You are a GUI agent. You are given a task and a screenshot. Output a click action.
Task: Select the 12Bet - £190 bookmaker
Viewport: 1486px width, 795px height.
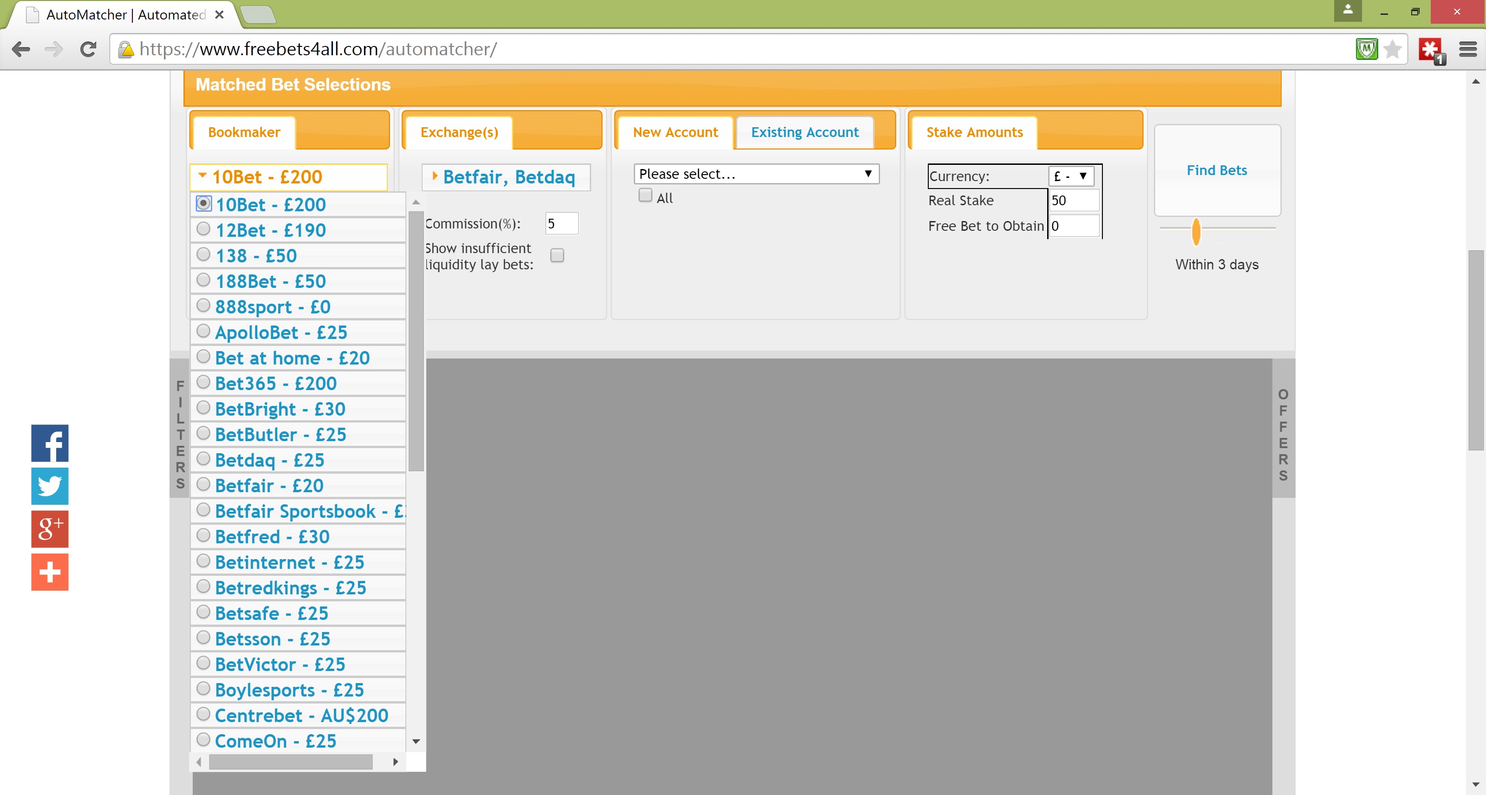[298, 230]
